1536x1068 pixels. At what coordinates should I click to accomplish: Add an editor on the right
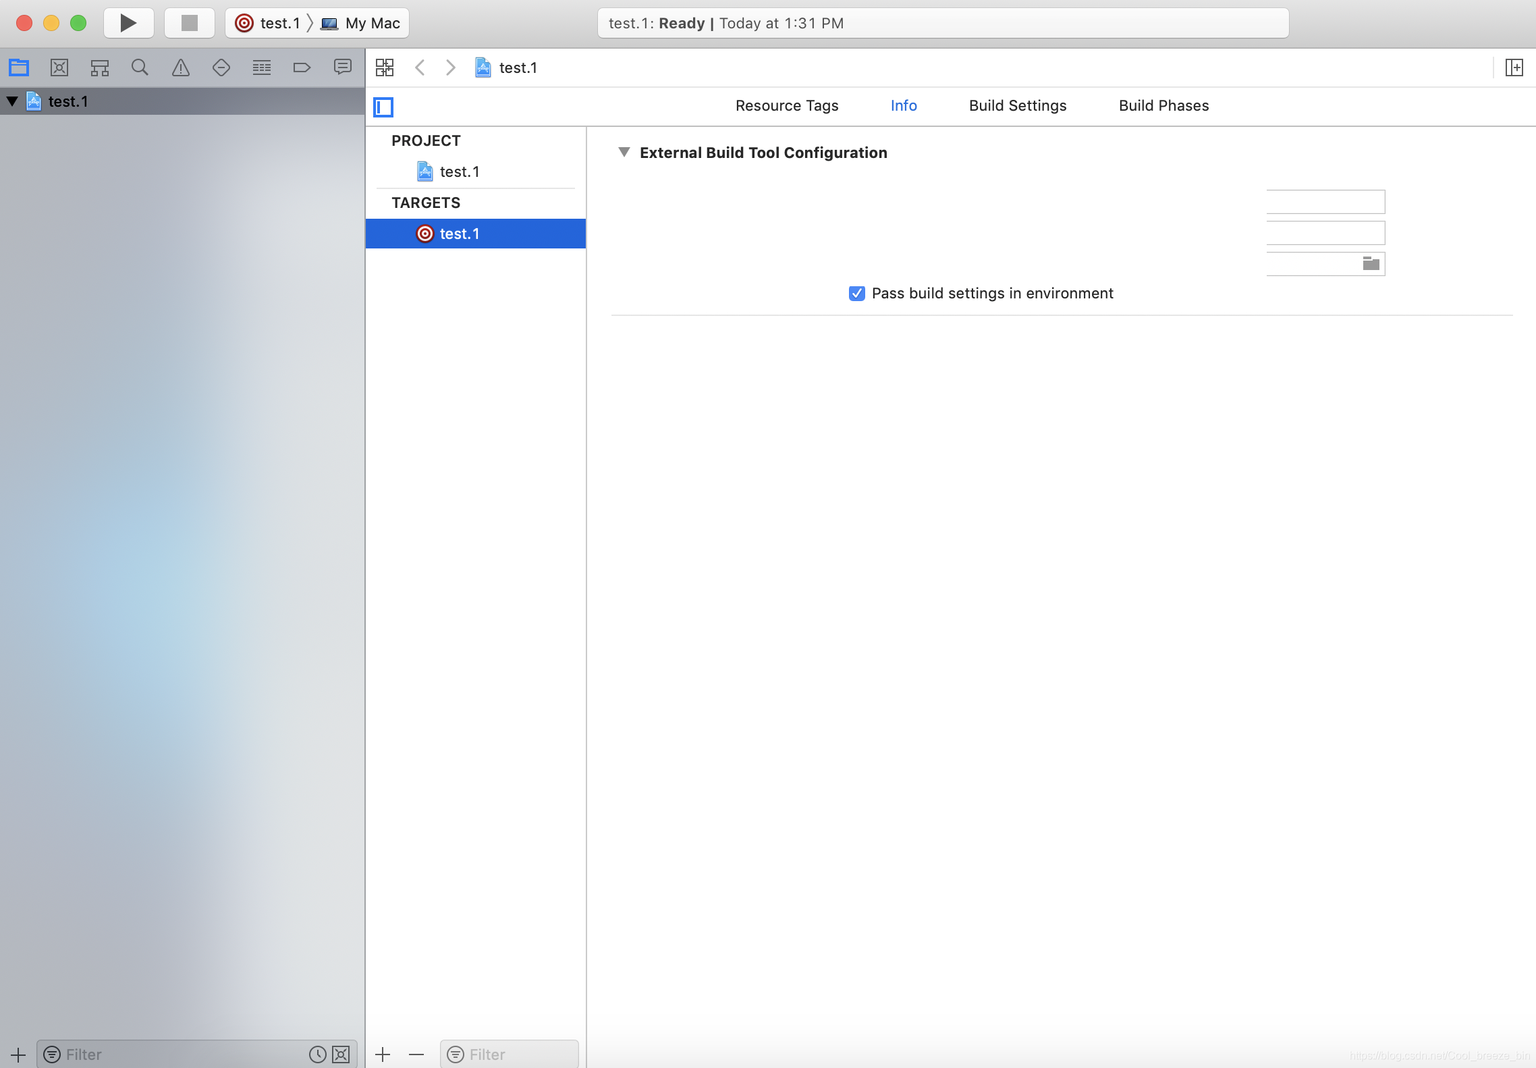1514,68
